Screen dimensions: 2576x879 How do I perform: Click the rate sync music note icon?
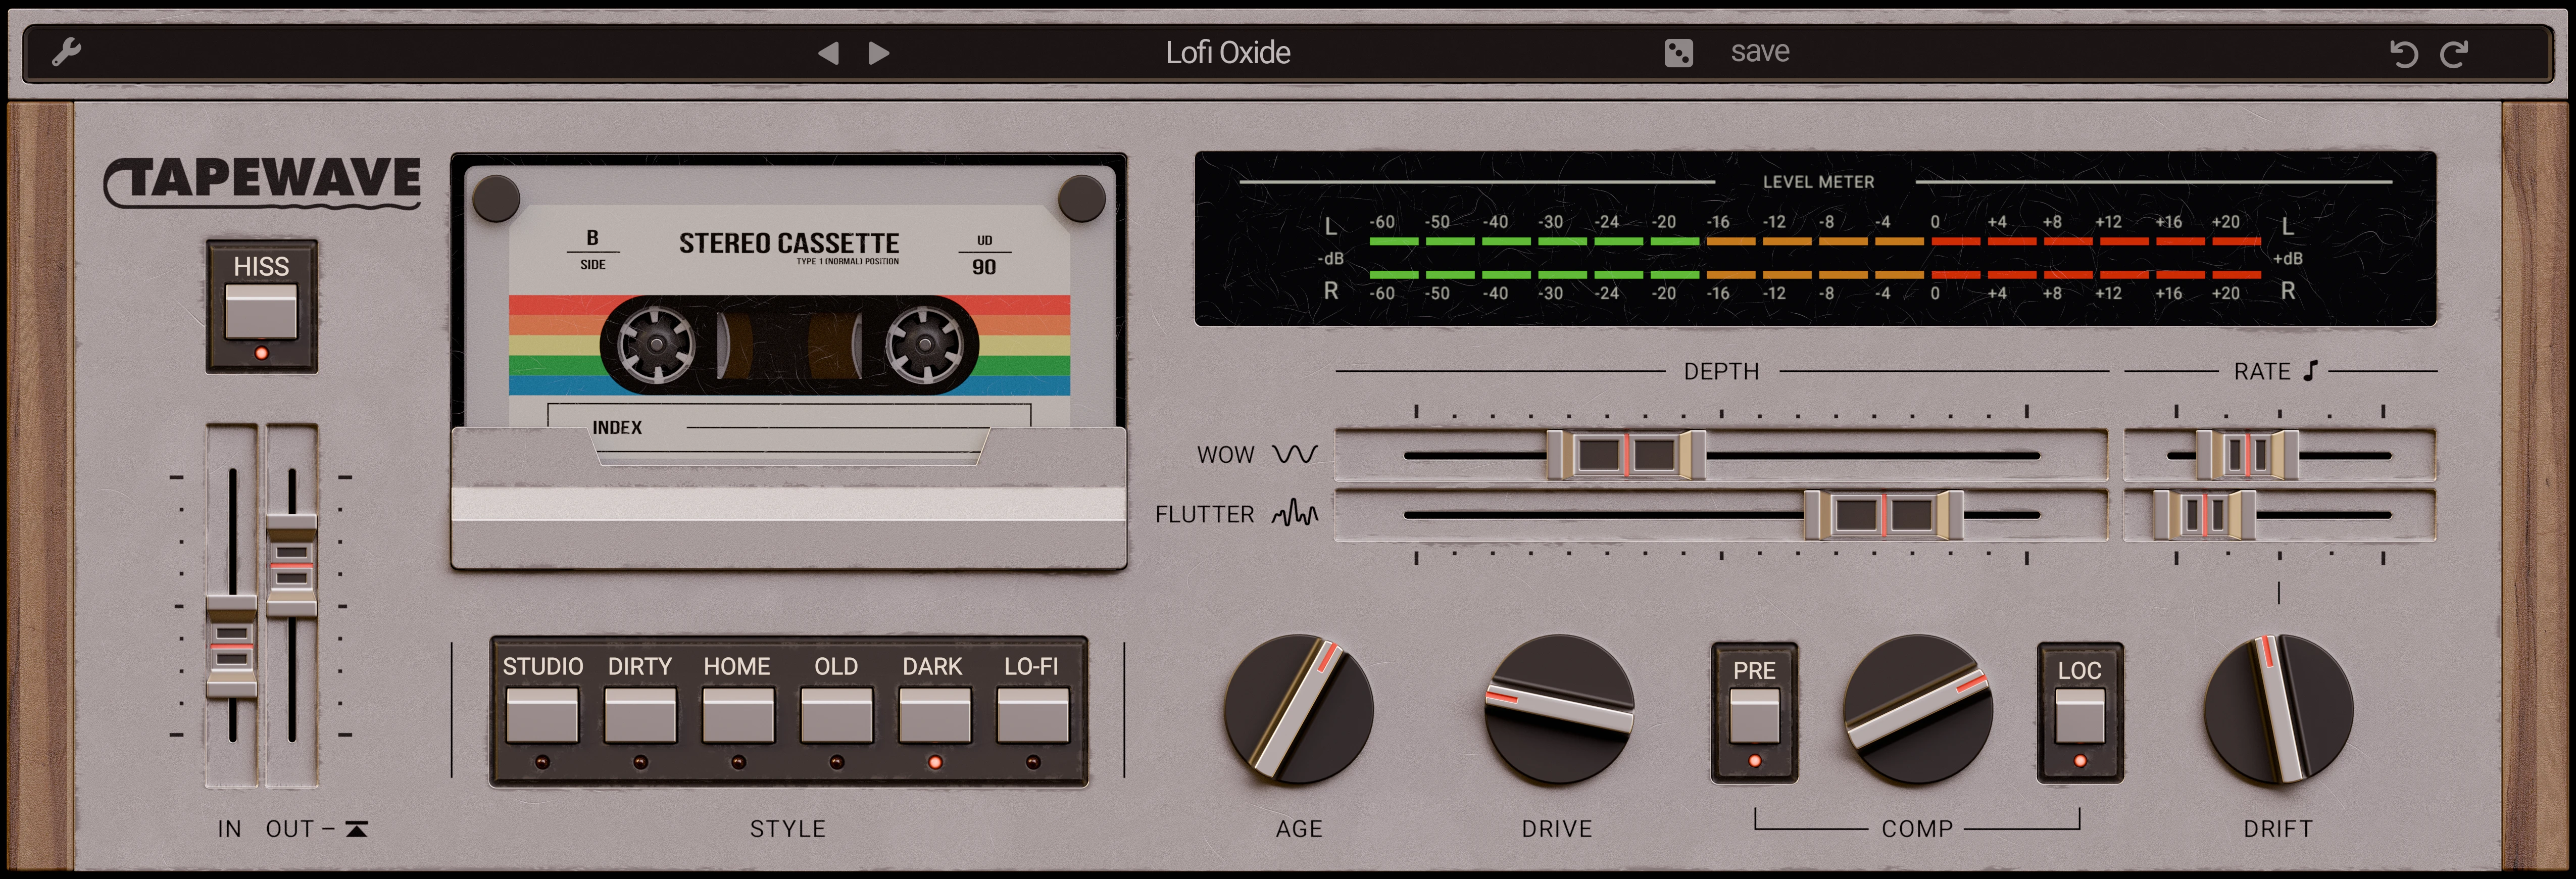[2310, 371]
